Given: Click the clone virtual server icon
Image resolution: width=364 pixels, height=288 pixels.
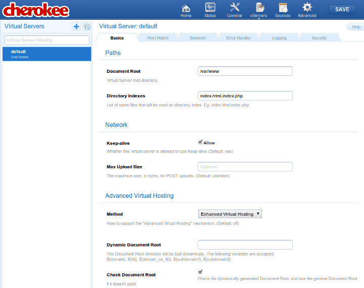Looking at the screenshot, I should [x=86, y=26].
